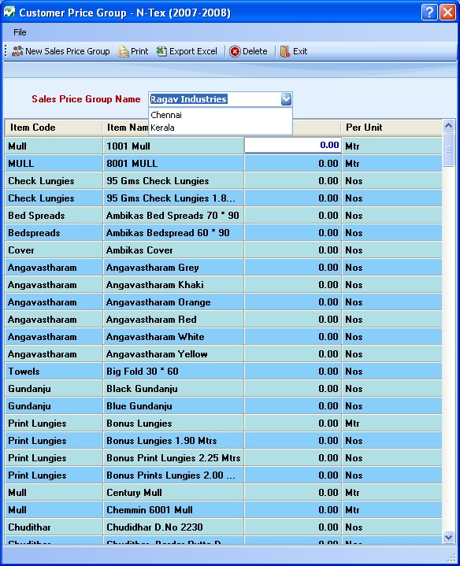This screenshot has height=566, width=460.
Task: Click Ambikas Bedspread 60 * 90 cell
Action: click(x=173, y=233)
